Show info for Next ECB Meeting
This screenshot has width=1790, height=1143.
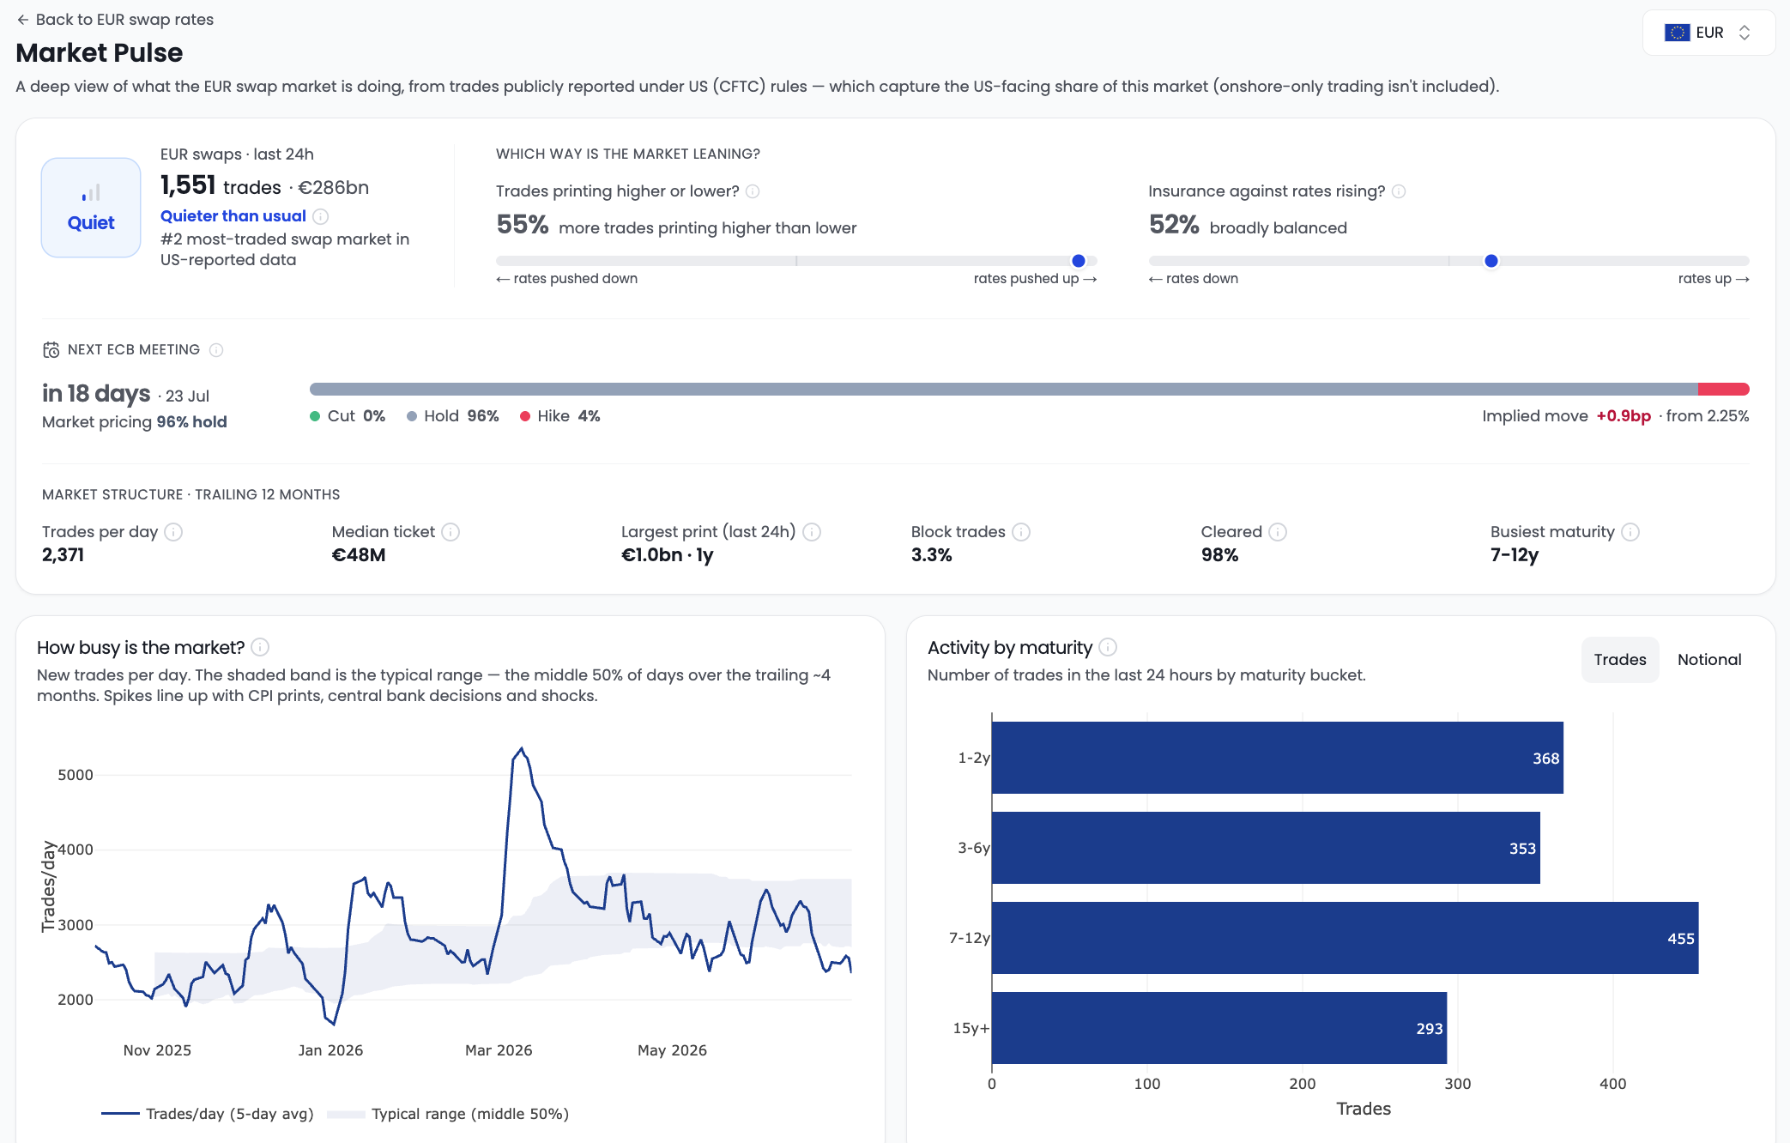click(x=216, y=350)
